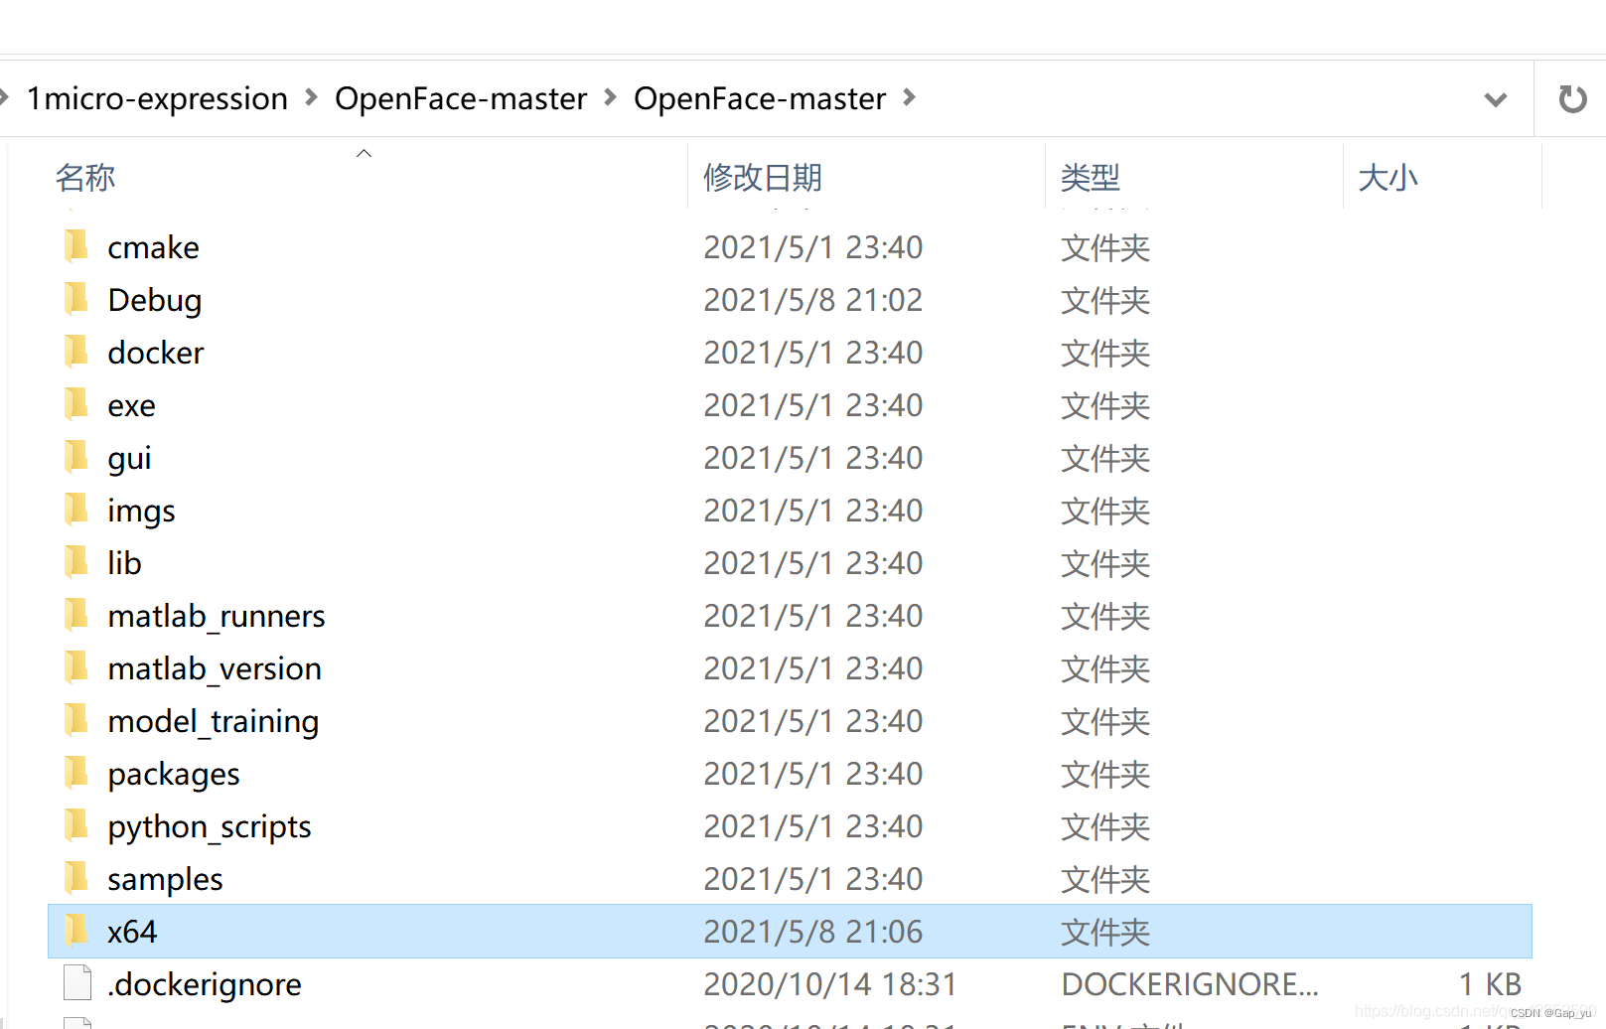Click the lib folder icon
Viewport: 1606px width, 1029px height.
click(x=76, y=562)
